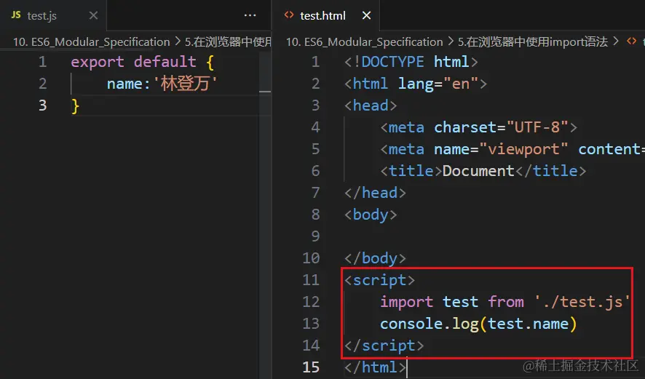This screenshot has width=645, height=379.
Task: Click "viewport" value in meta tag
Action: (x=523, y=149)
